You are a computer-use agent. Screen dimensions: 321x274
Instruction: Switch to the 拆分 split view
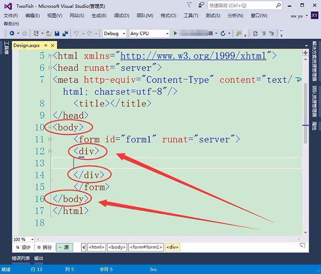point(44,247)
